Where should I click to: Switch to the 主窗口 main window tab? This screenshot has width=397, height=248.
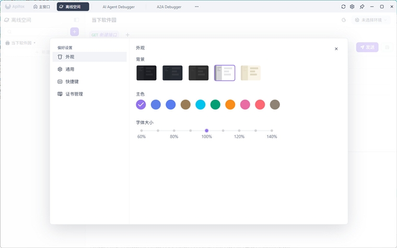[x=42, y=7]
